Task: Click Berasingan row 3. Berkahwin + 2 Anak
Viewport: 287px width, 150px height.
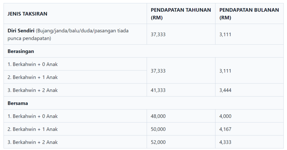Action: (x=33, y=90)
